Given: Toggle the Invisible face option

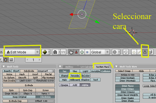Looking at the screenshot, I should click(96, 71).
